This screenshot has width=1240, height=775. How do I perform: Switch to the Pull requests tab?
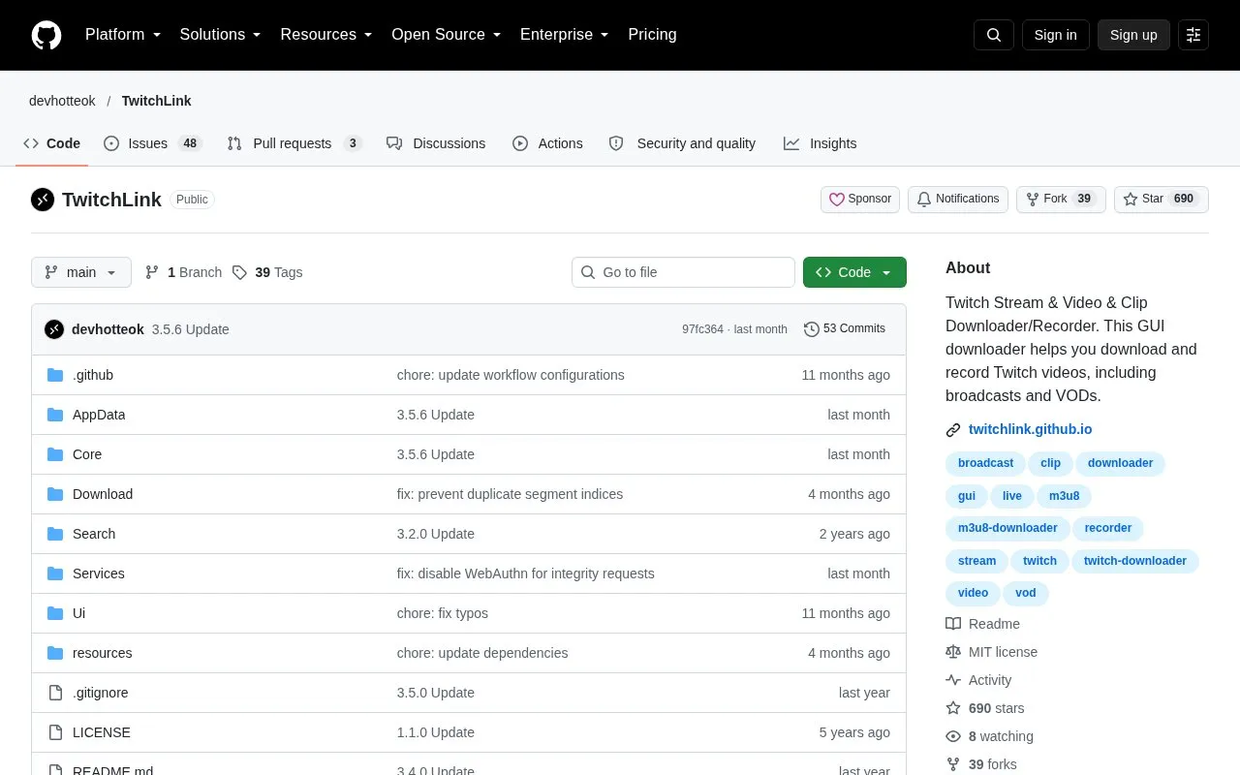(x=294, y=143)
